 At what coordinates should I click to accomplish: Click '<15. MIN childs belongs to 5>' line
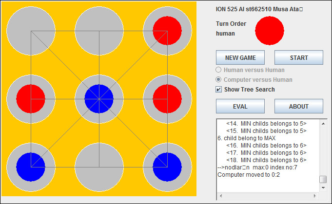pos(266,131)
